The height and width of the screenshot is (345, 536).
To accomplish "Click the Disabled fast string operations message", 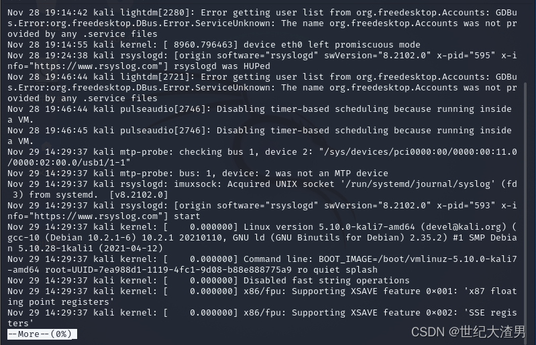I will click(327, 281).
